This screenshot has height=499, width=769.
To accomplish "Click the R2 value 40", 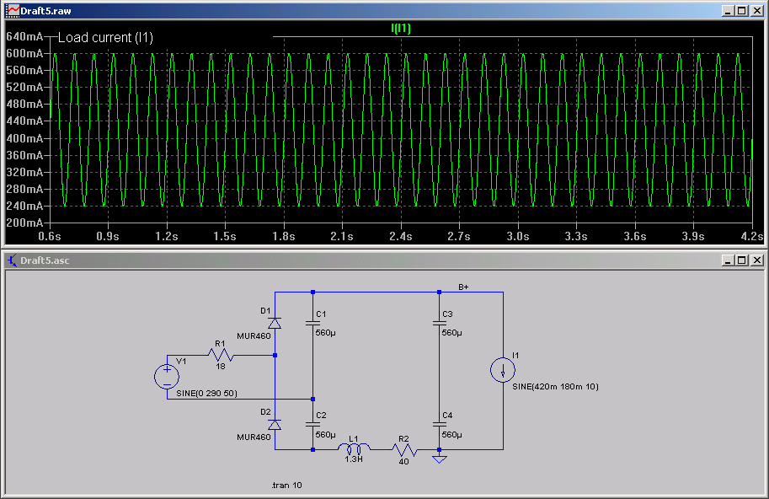I will [403, 462].
